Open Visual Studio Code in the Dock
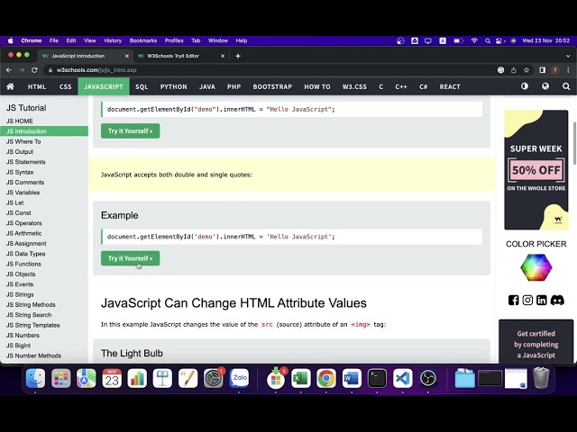 tap(403, 378)
